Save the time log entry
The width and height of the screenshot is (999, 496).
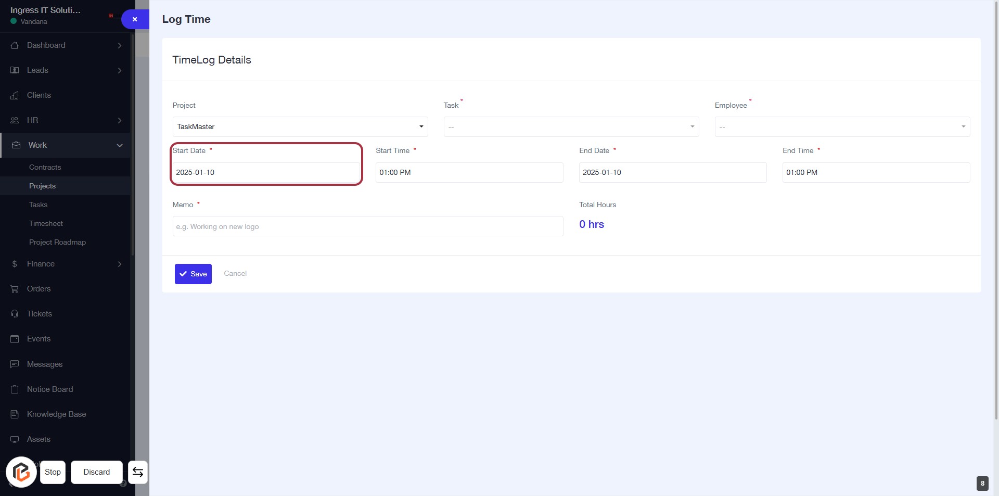tap(193, 274)
